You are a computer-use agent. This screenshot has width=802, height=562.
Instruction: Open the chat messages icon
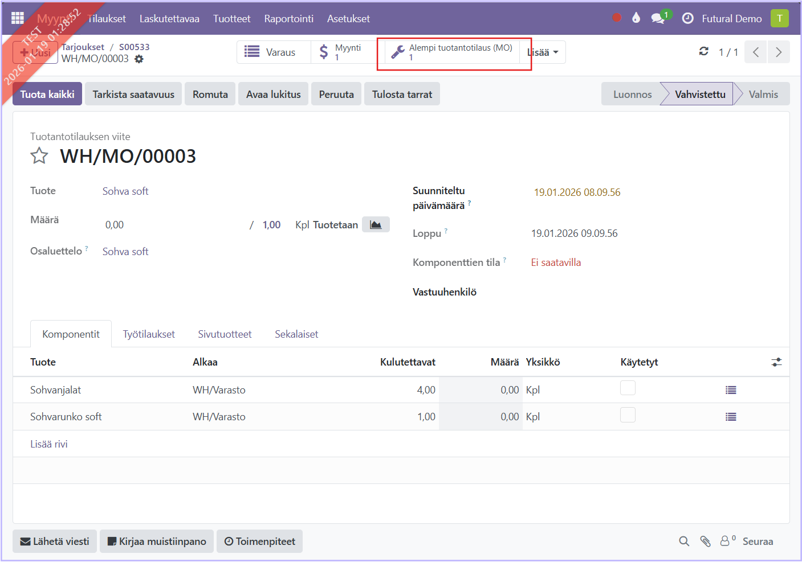click(x=658, y=18)
